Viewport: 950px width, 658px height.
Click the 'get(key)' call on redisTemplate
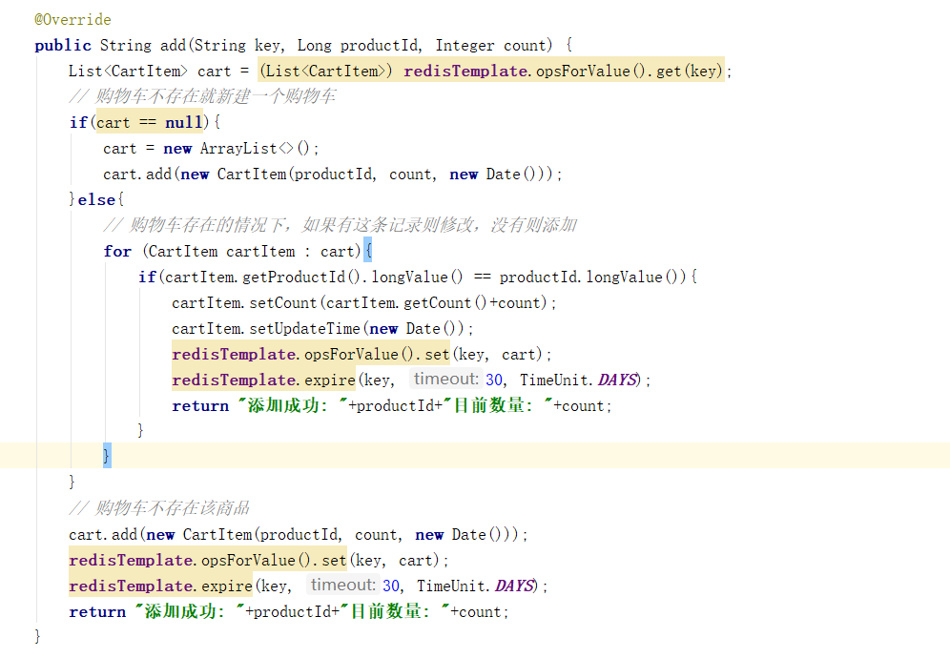(690, 72)
